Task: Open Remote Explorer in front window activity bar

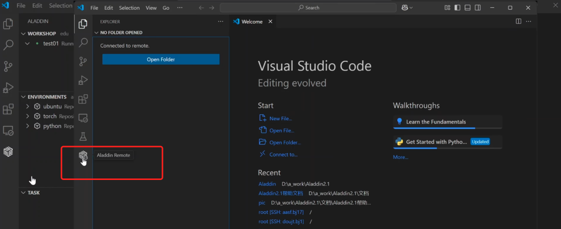Action: coord(83,118)
